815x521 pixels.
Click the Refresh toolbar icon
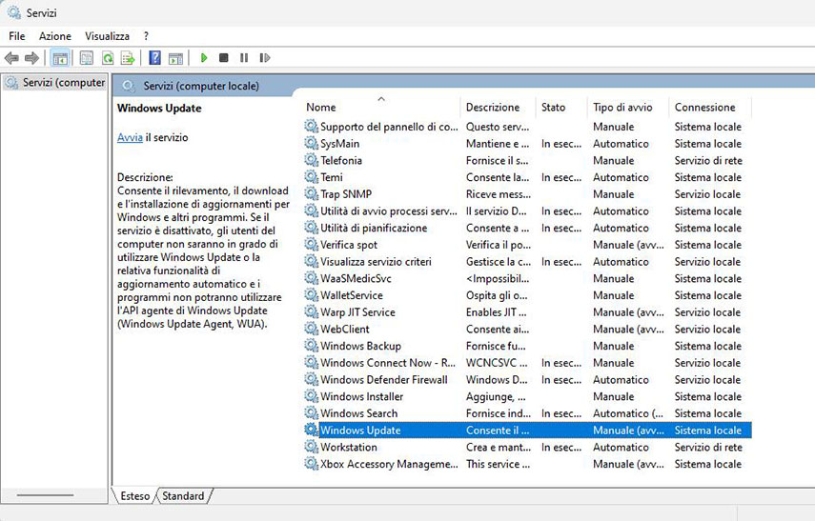(x=108, y=58)
